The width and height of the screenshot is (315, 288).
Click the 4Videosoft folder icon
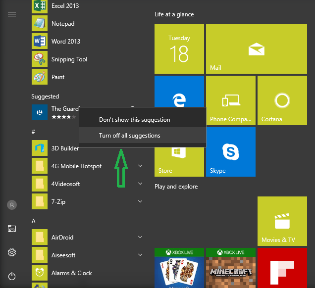coord(40,184)
